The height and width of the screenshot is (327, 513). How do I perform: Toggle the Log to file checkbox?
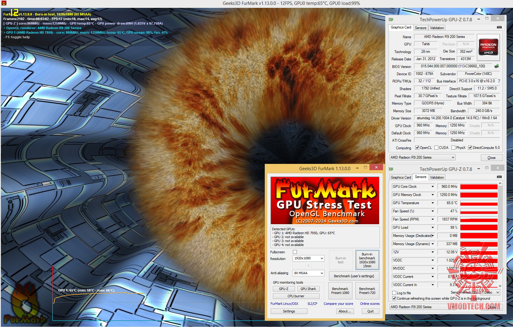(394, 293)
